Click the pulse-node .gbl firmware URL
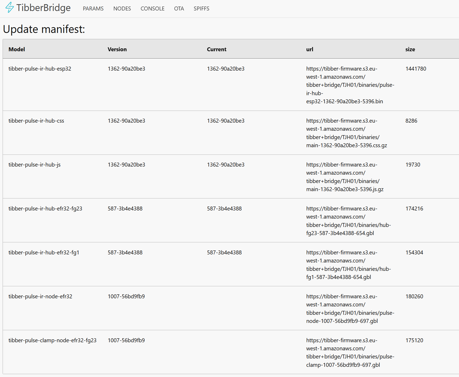459x377 pixels. 350,309
